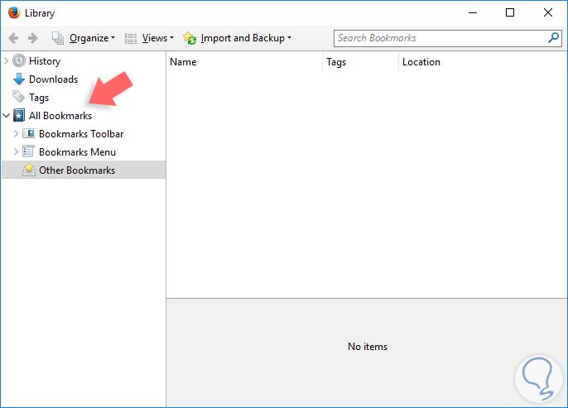Select the Other Bookmarks folder
Screen dimensions: 568x408
84,170
